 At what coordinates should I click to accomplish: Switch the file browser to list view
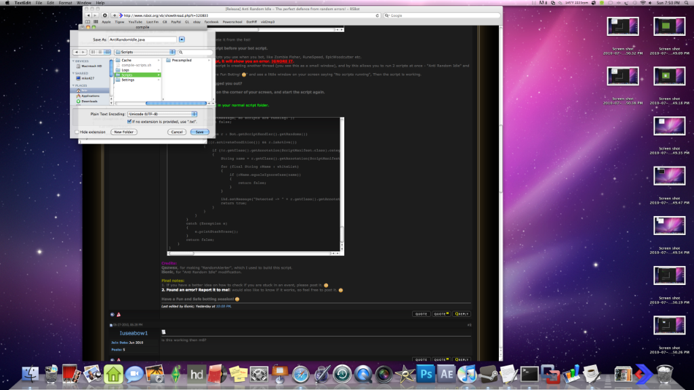coord(100,52)
